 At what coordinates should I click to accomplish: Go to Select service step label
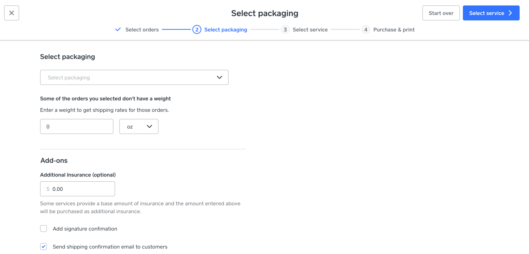[x=310, y=30]
